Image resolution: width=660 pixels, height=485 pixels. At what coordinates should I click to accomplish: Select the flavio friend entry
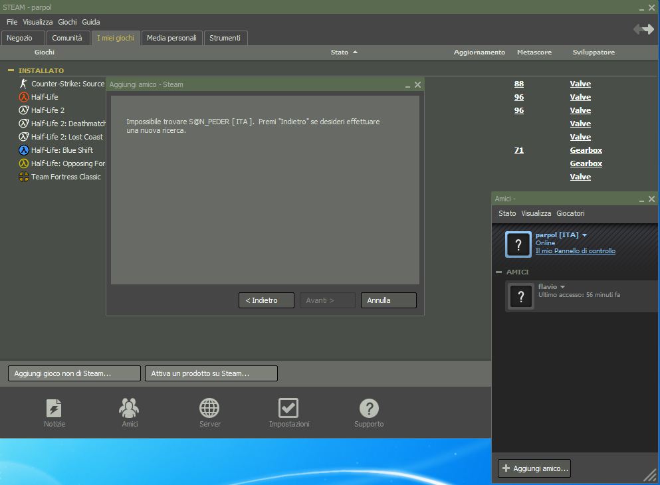pyautogui.click(x=581, y=296)
